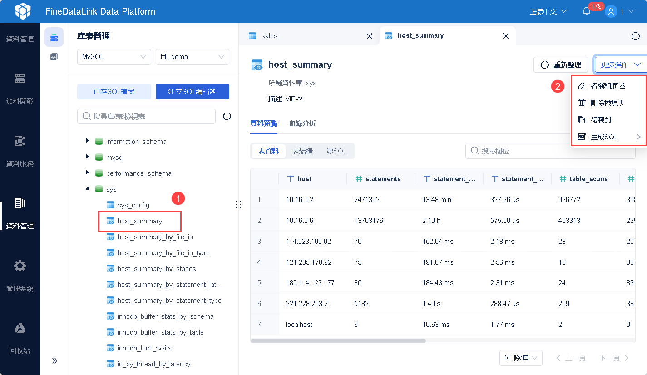The image size is (647, 375).
Task: Expand the information_schema database node
Action: coord(87,141)
